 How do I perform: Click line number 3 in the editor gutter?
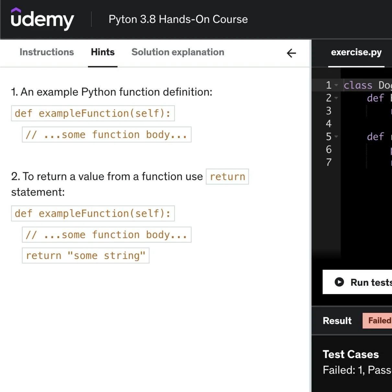329,111
